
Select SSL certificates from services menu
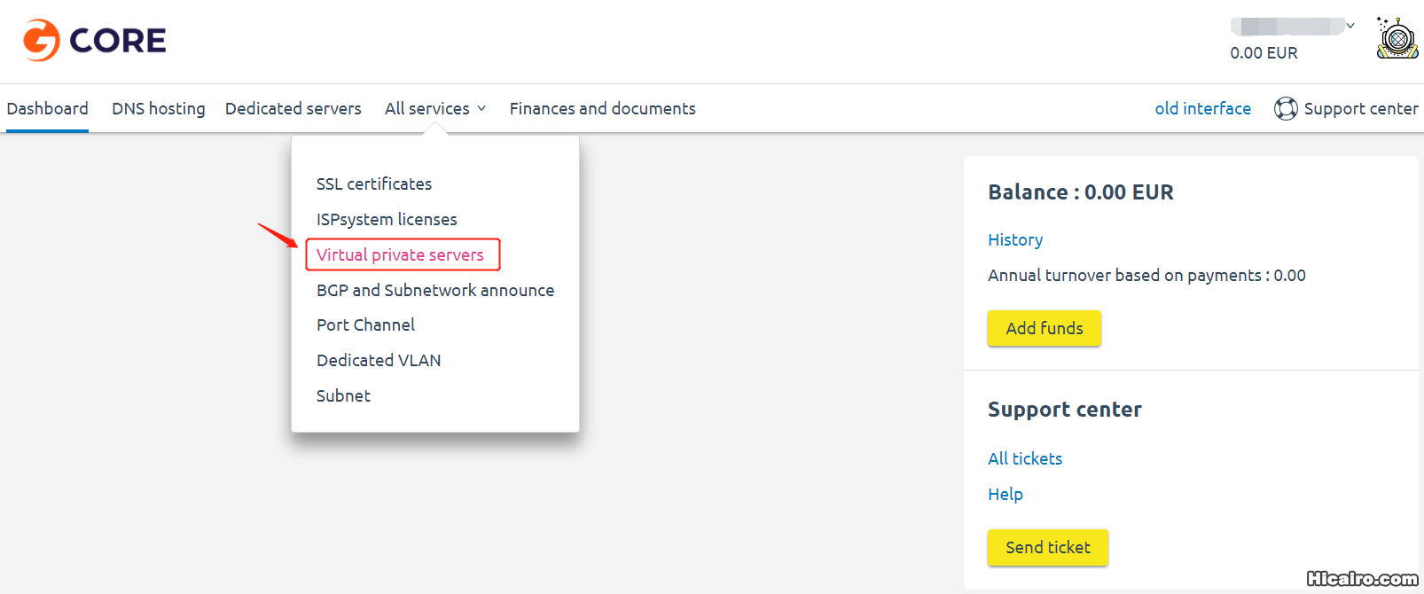(374, 184)
